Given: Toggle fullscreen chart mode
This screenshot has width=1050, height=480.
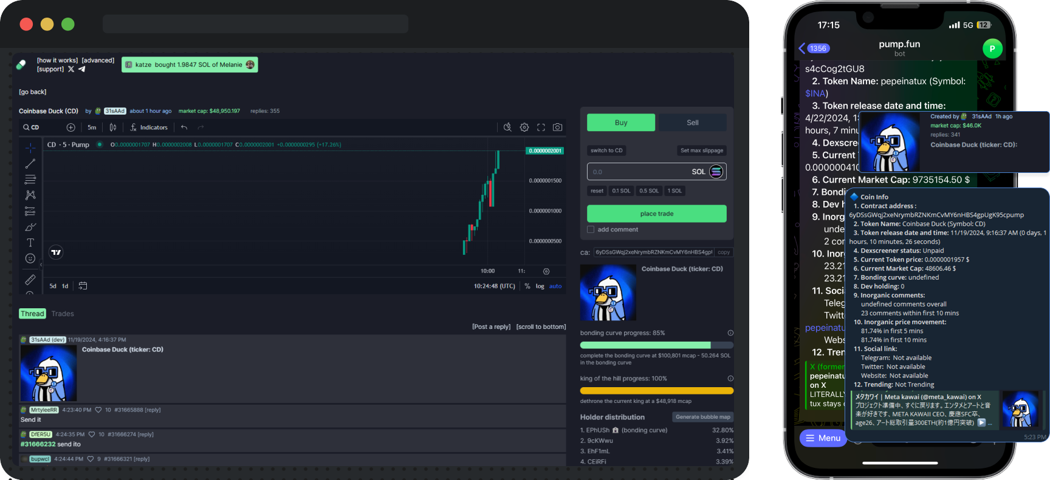Looking at the screenshot, I should (x=541, y=127).
